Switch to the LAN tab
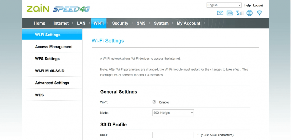Viewport: 291px width, 140px height. (x=81, y=23)
